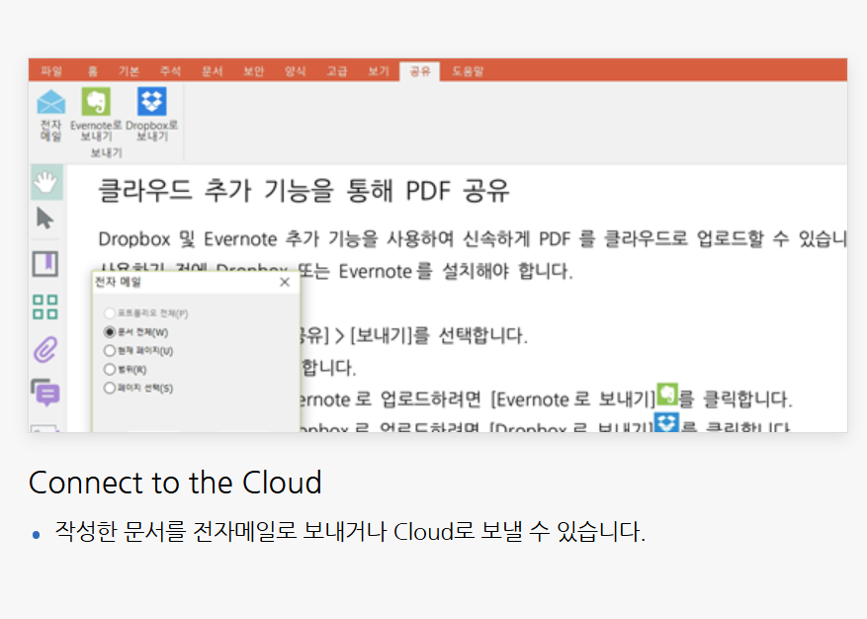Select the 포트폴리오 전체(P) radio option
The height and width of the screenshot is (619, 867).
pos(110,313)
